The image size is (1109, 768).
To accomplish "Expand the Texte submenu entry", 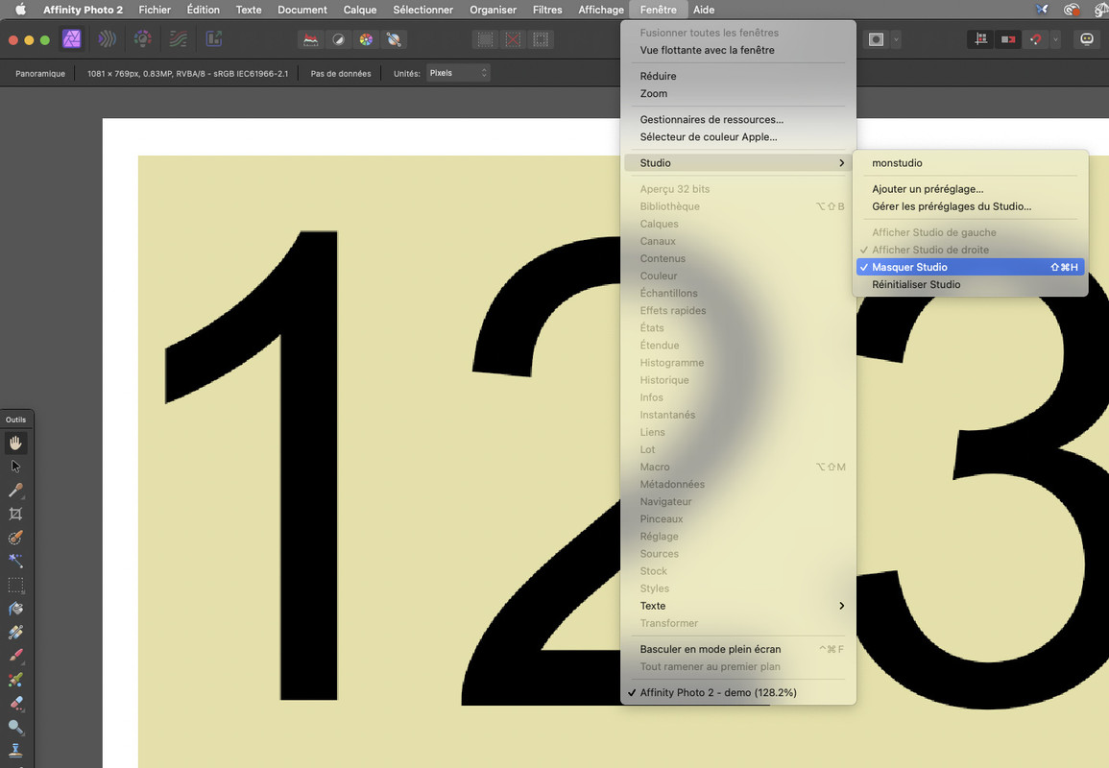I will [x=738, y=606].
